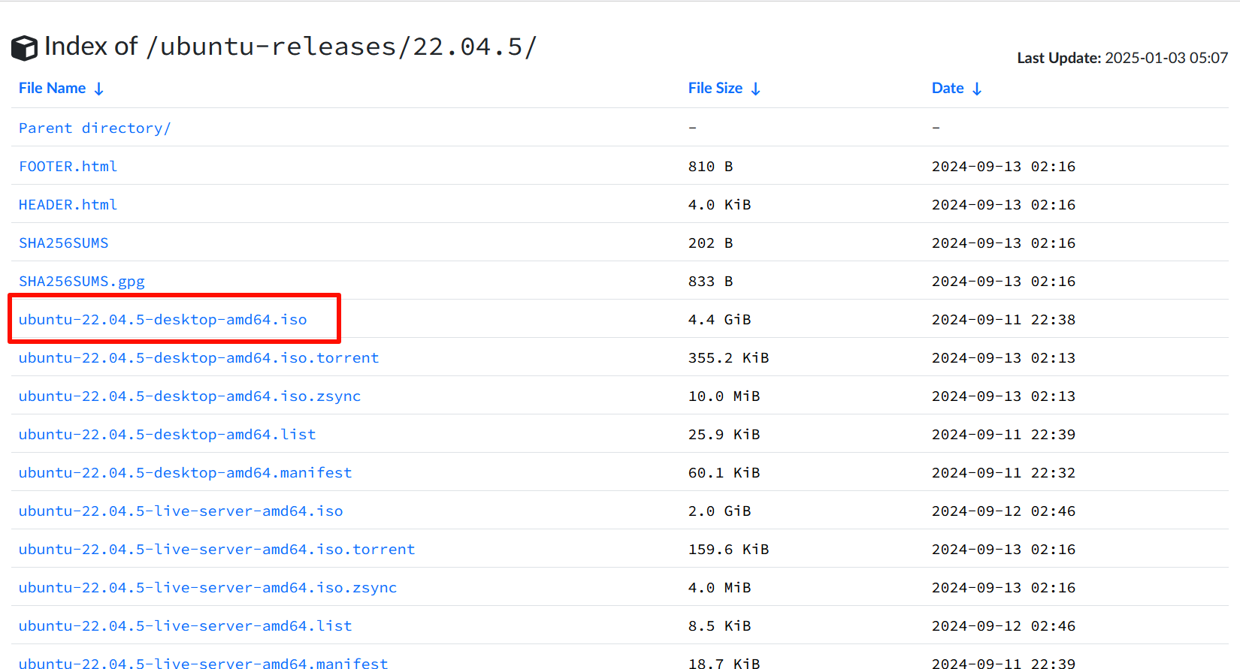Open the live-server-amd64.iso.zsync file
1240x669 pixels.
point(208,587)
